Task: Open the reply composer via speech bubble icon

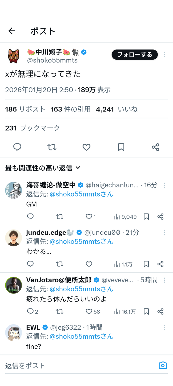Action: pyautogui.click(x=17, y=147)
